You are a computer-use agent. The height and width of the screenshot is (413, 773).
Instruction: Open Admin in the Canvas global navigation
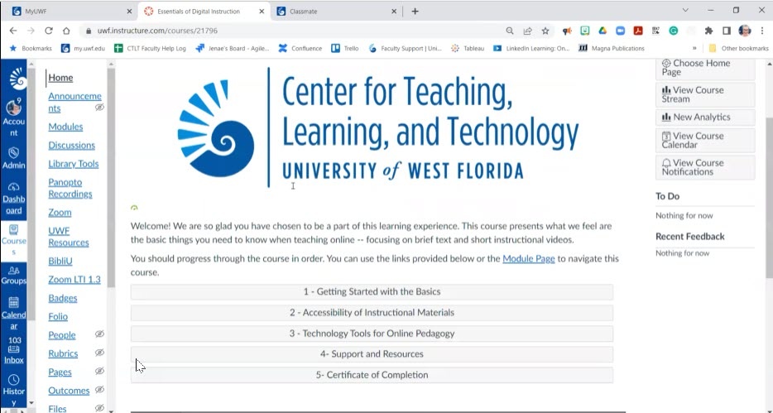13,158
